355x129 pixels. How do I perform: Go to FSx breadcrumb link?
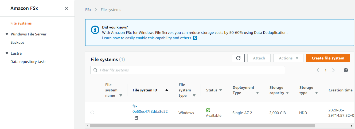[x=88, y=10]
